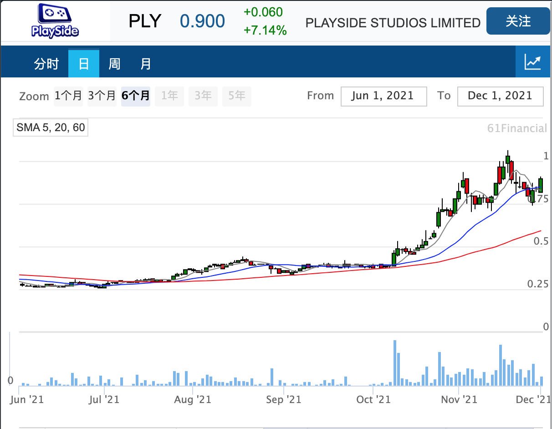Switch to the 周 weekly tab

click(x=114, y=64)
